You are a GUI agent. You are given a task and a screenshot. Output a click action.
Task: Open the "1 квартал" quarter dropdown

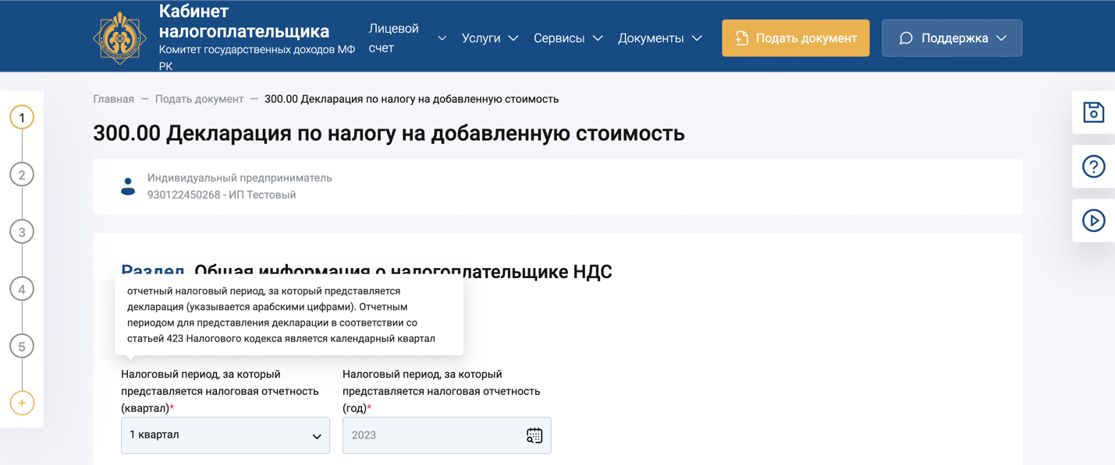tap(225, 435)
